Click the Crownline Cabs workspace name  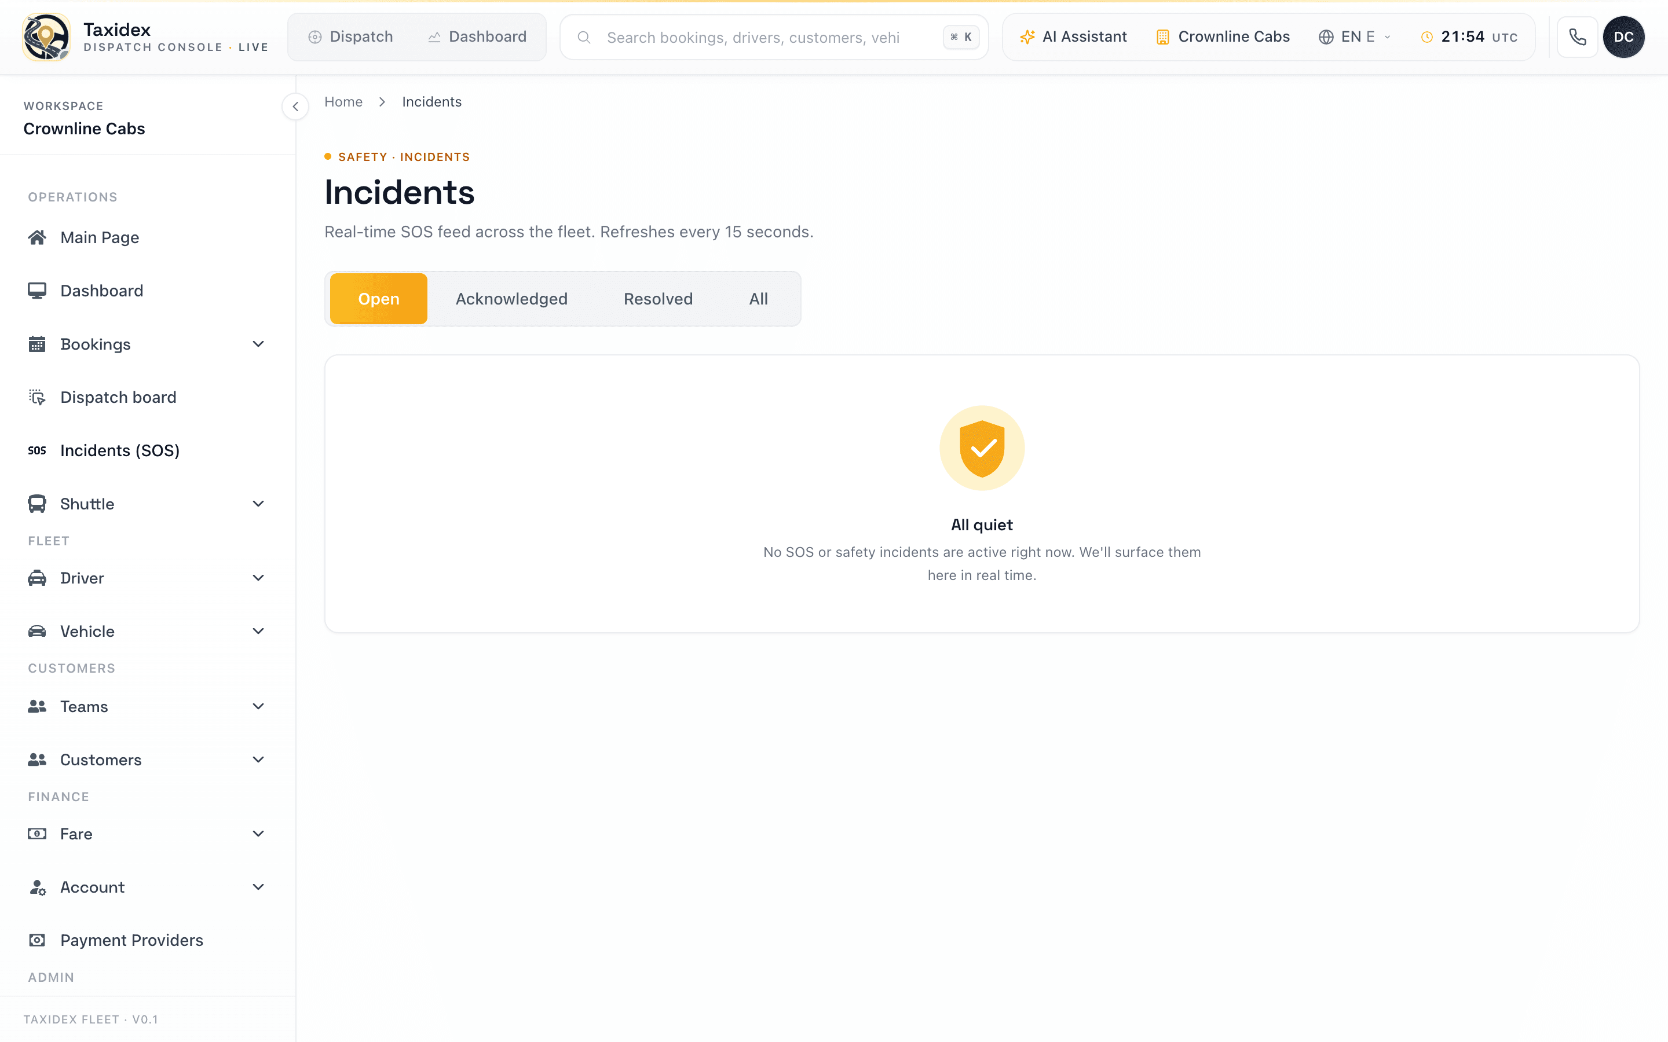point(84,129)
